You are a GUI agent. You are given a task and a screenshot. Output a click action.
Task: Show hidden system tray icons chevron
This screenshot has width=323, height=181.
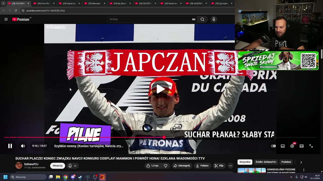tap(291, 177)
